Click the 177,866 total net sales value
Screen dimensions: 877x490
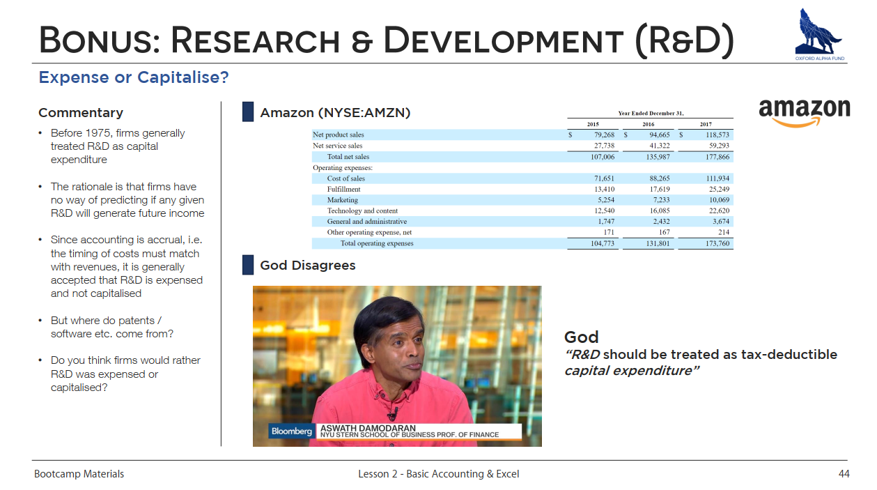[717, 157]
